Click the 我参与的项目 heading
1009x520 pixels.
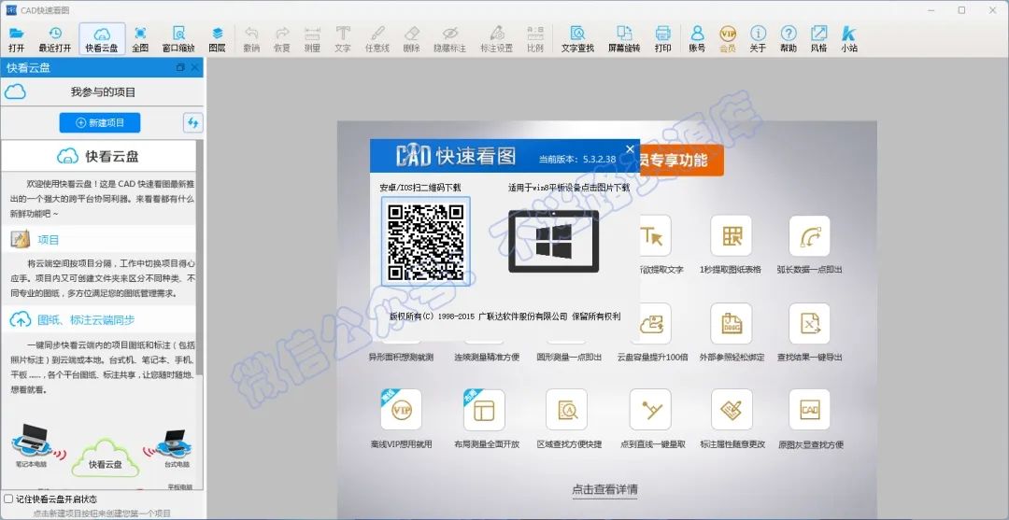103,92
